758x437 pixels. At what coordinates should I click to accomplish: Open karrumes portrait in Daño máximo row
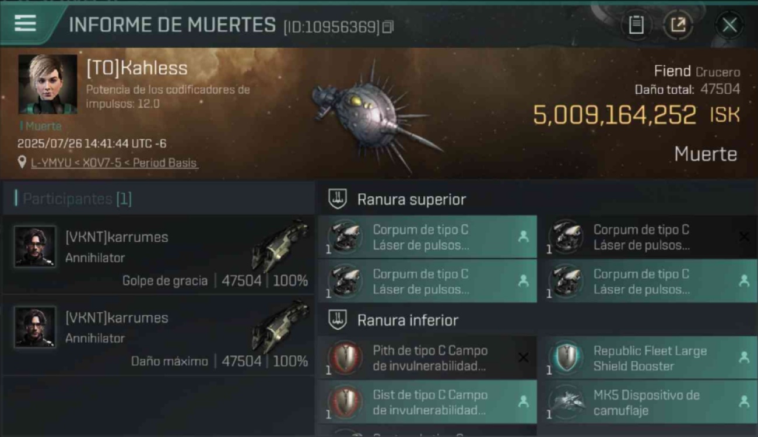click(35, 327)
